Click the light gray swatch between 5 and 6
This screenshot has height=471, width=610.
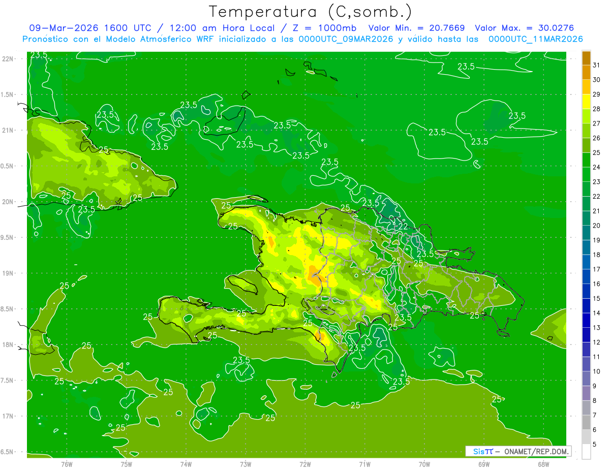click(586, 437)
